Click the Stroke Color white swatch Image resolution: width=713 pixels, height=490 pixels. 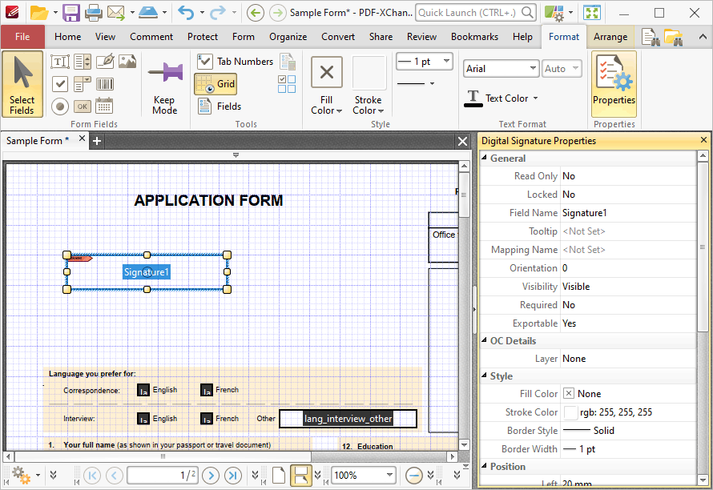tap(570, 412)
